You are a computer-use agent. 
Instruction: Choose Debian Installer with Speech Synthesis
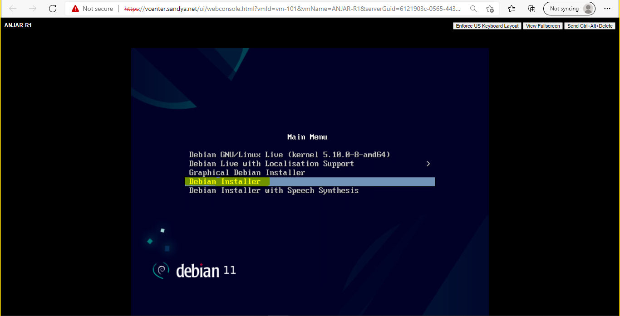point(274,191)
